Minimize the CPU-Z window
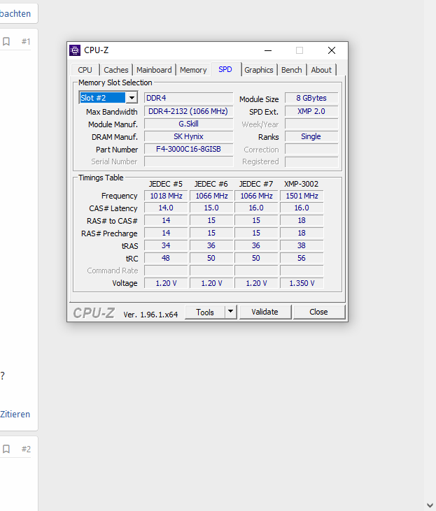Viewport: 436px width, 511px height. (268, 50)
